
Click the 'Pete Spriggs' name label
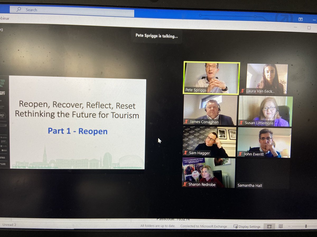[196, 90]
